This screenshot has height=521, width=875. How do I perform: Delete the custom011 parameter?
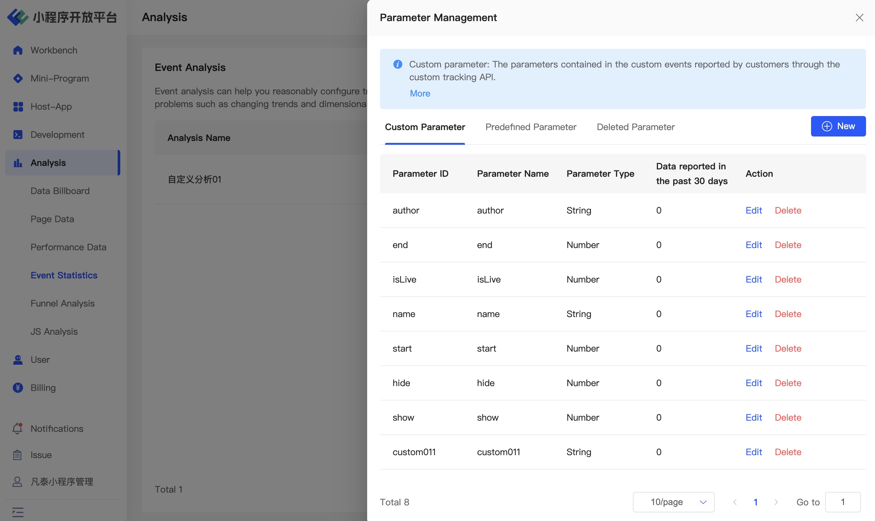coord(788,452)
